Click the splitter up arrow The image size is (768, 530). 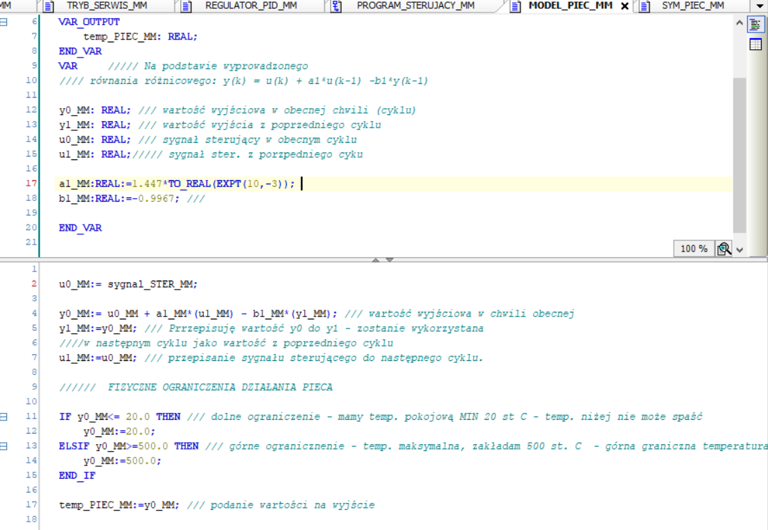(376, 260)
